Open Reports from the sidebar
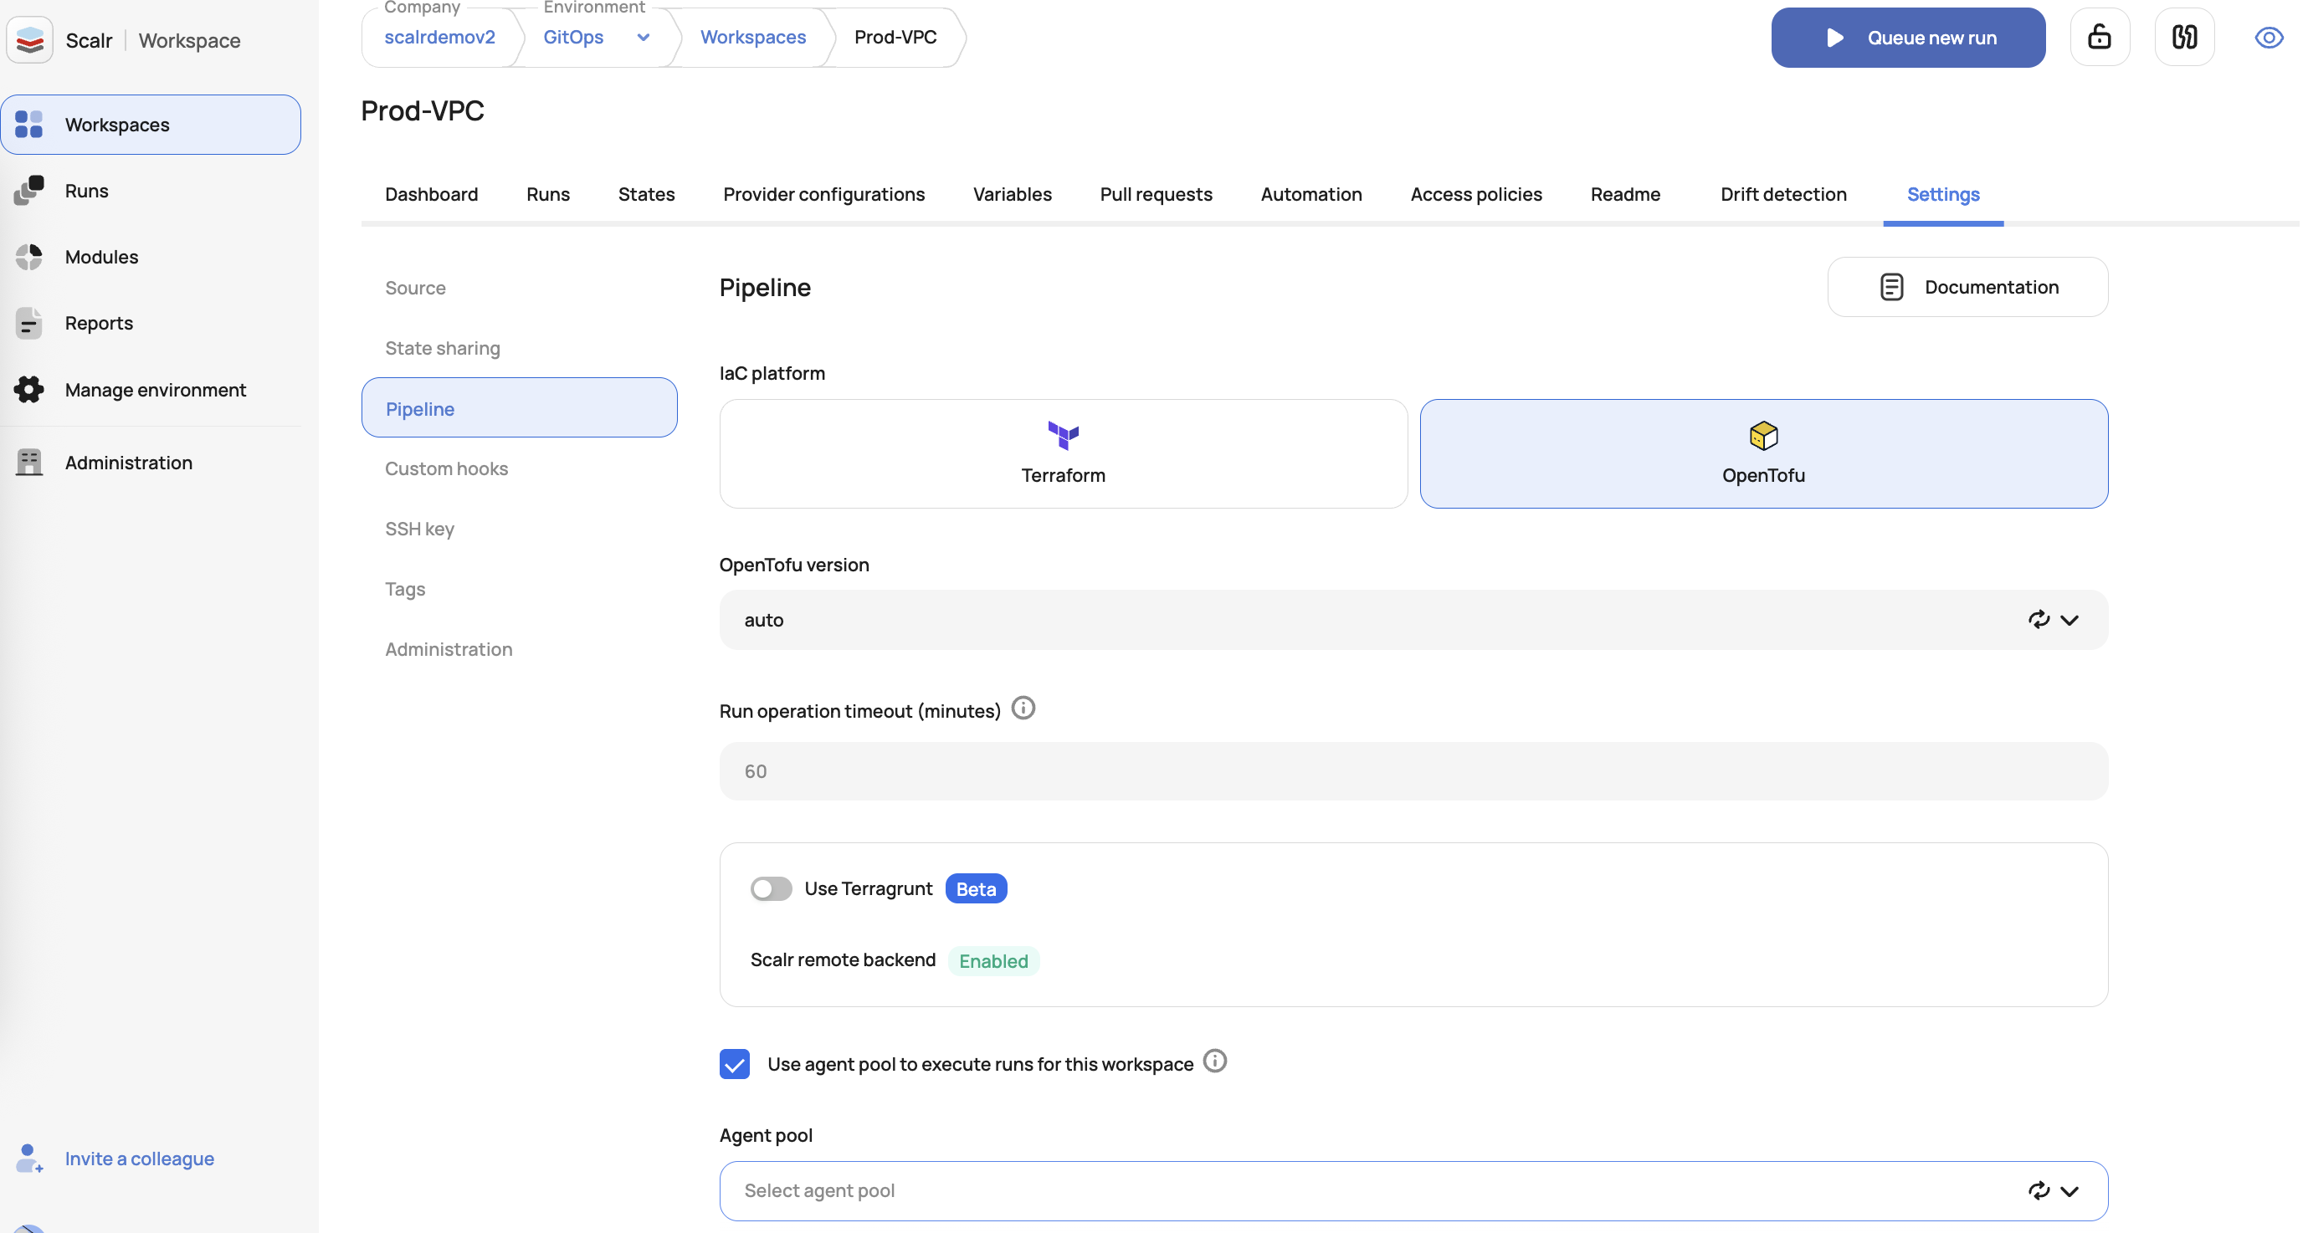The image size is (2308, 1233). click(99, 322)
